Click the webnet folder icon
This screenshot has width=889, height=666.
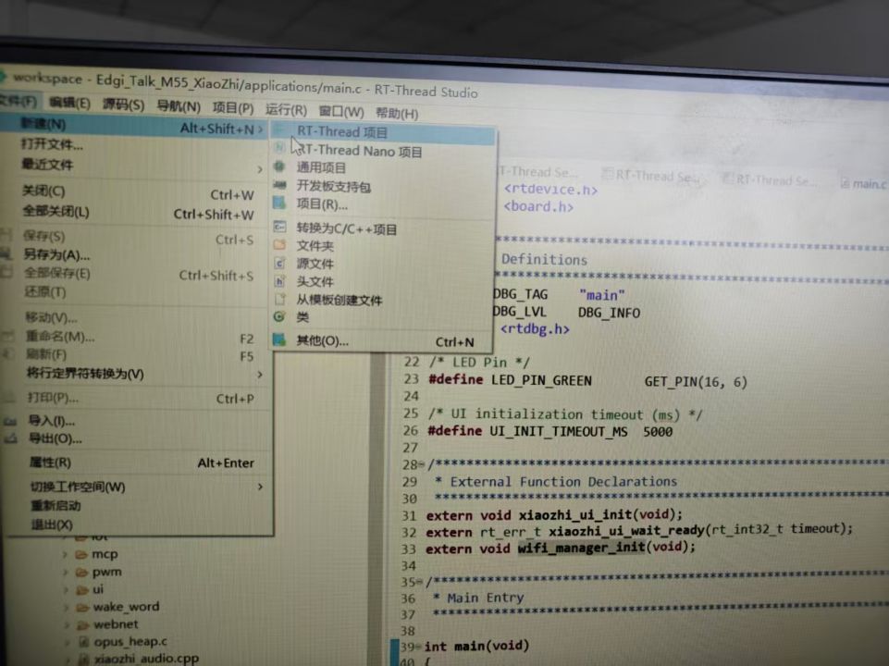(83, 625)
